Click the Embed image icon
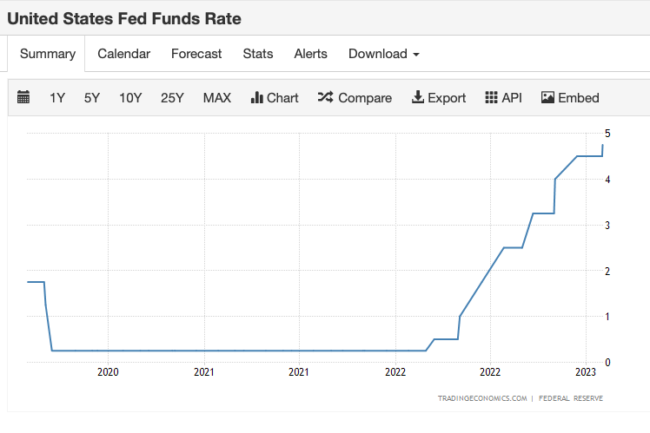The width and height of the screenshot is (650, 433). click(547, 98)
